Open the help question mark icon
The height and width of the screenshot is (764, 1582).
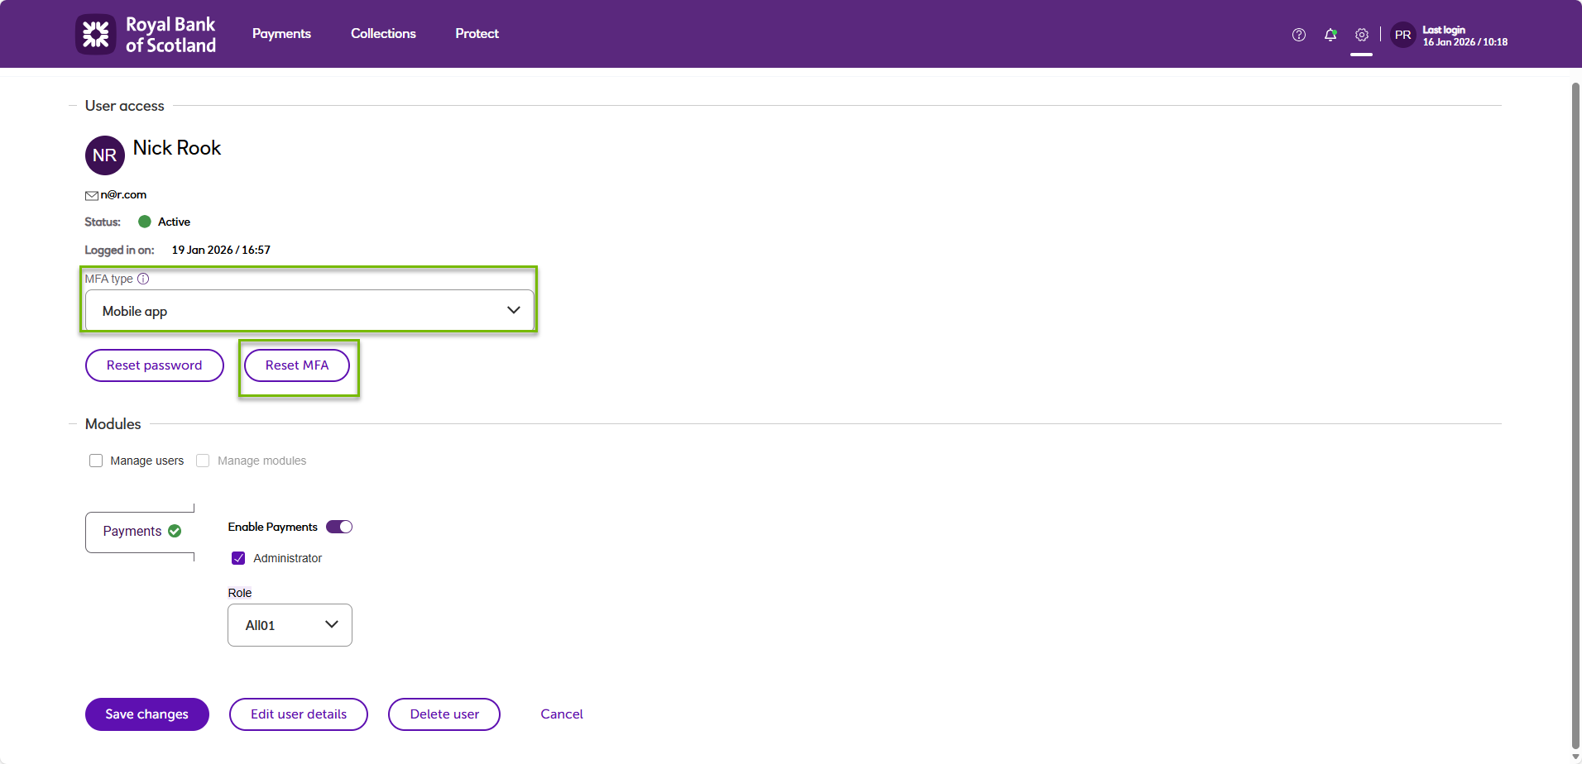pos(1299,35)
